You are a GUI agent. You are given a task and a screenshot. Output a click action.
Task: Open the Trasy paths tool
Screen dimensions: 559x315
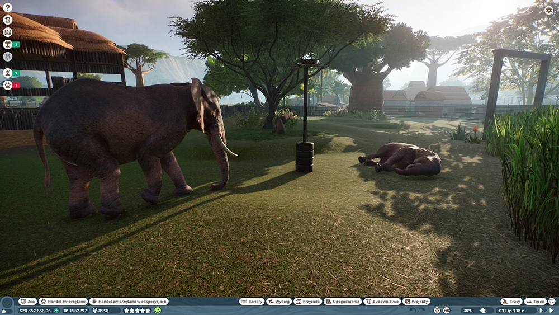point(511,302)
